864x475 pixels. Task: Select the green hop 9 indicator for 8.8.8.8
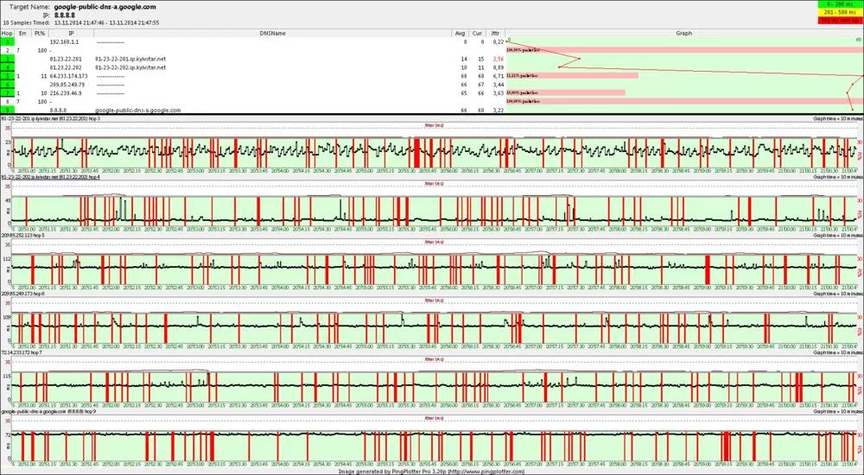click(7, 111)
